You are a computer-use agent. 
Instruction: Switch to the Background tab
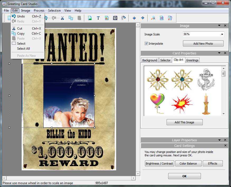coord(150,60)
